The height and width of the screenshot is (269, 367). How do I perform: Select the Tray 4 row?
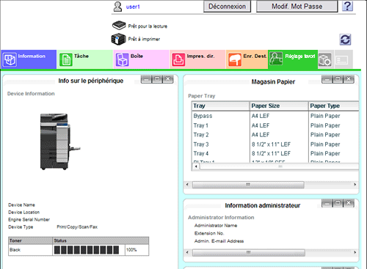coord(275,154)
